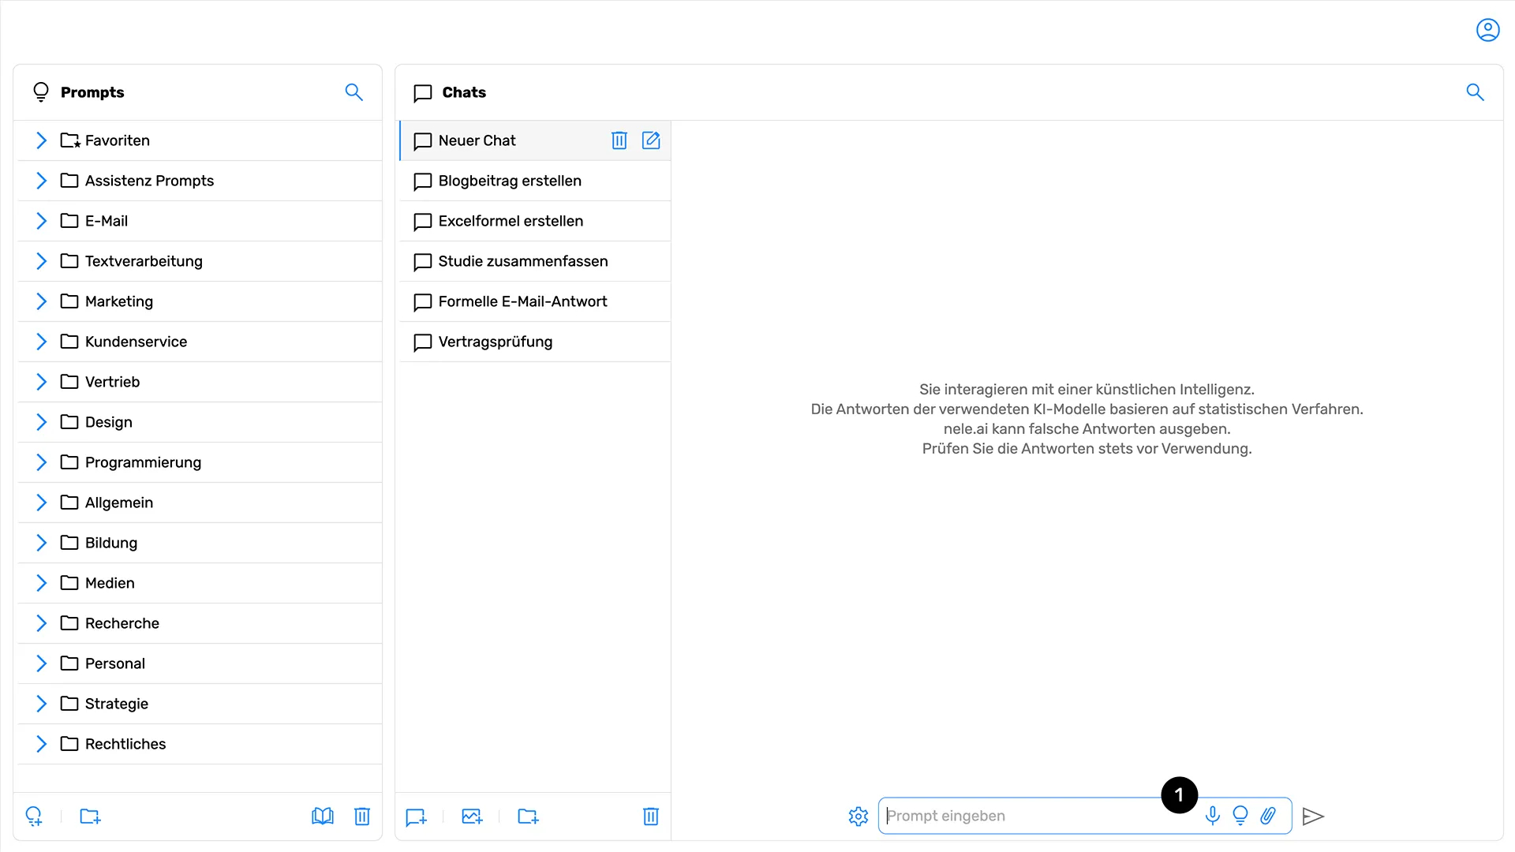Create new chat with plus icon
The image size is (1515, 852).
click(x=416, y=816)
